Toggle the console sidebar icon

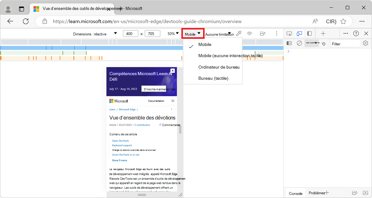(x=289, y=43)
